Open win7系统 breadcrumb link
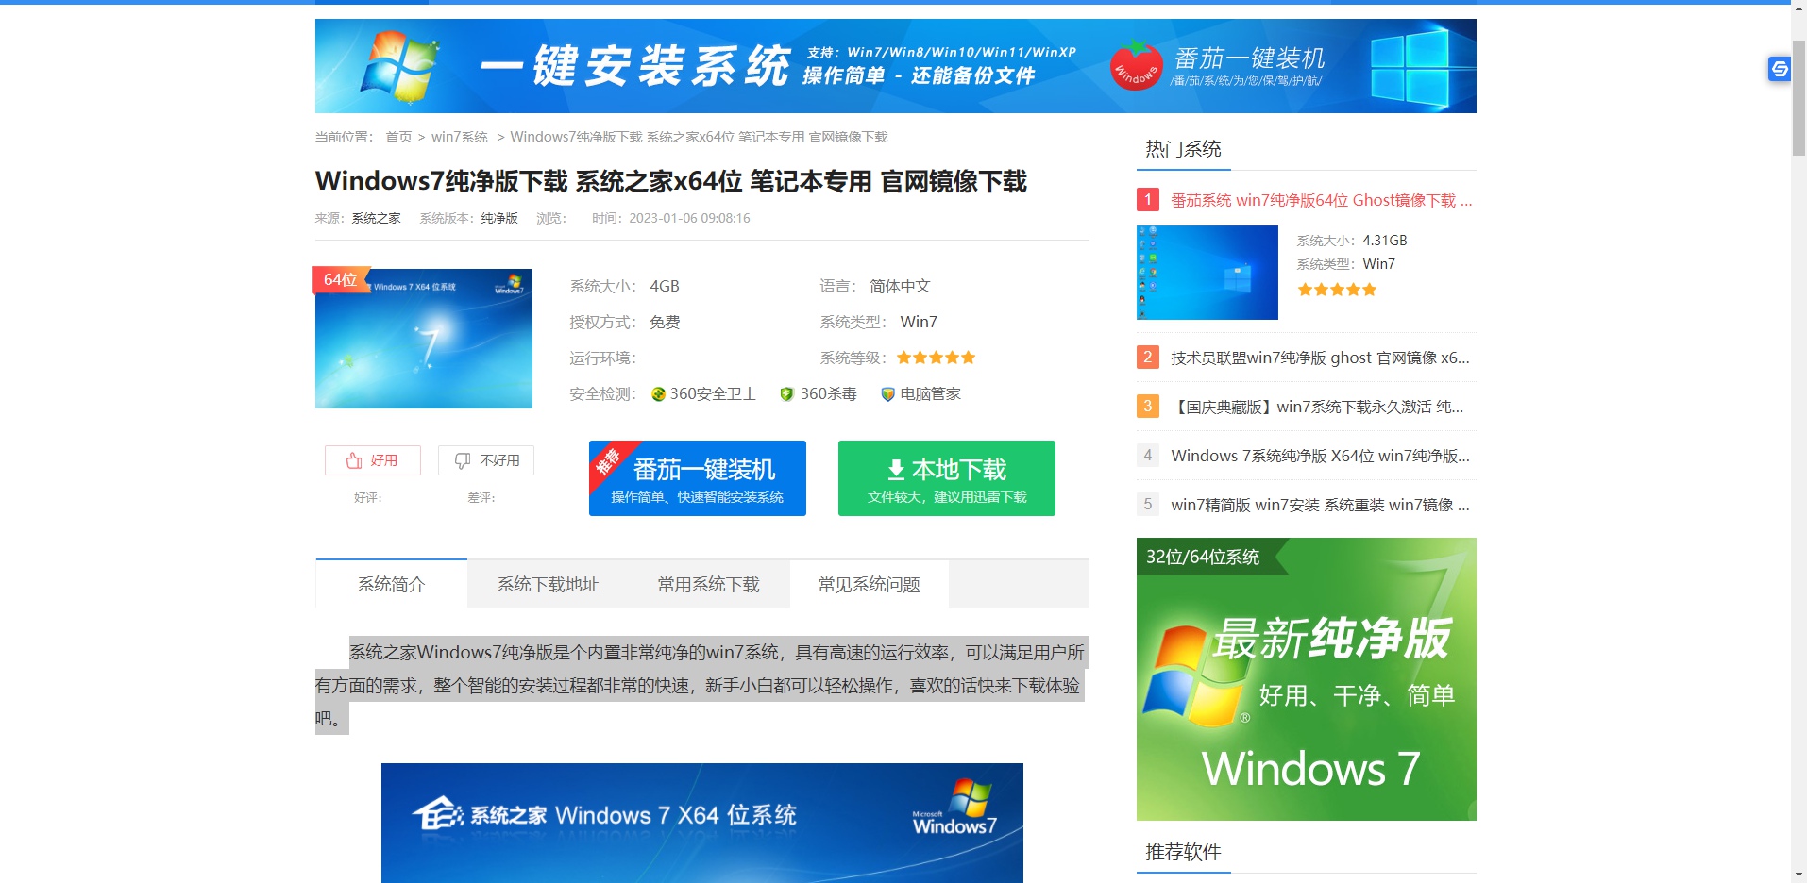 [460, 137]
